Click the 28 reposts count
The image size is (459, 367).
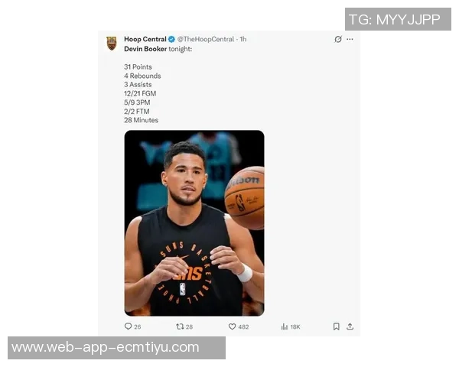click(190, 327)
